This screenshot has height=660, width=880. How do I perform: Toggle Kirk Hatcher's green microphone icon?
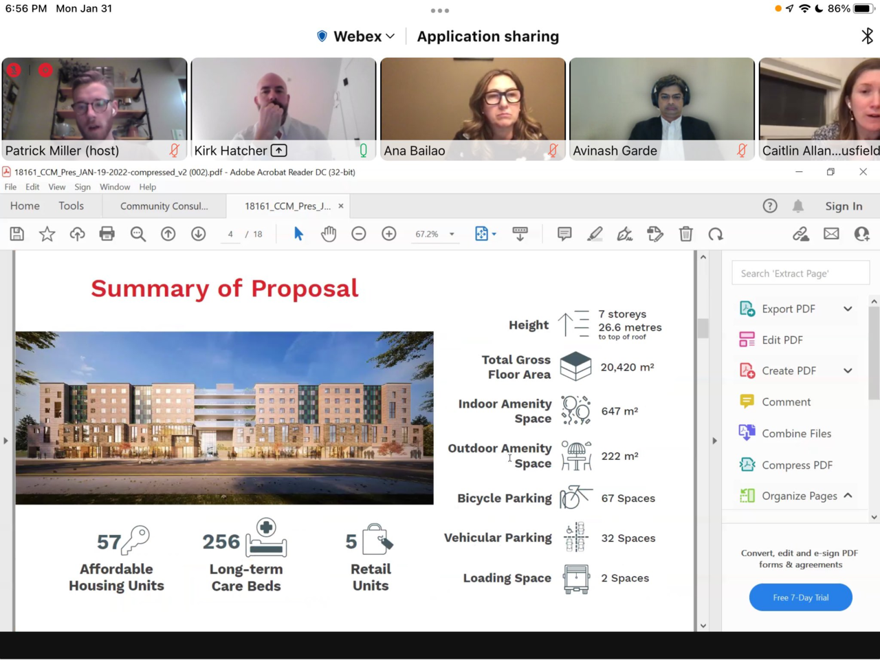coord(363,150)
